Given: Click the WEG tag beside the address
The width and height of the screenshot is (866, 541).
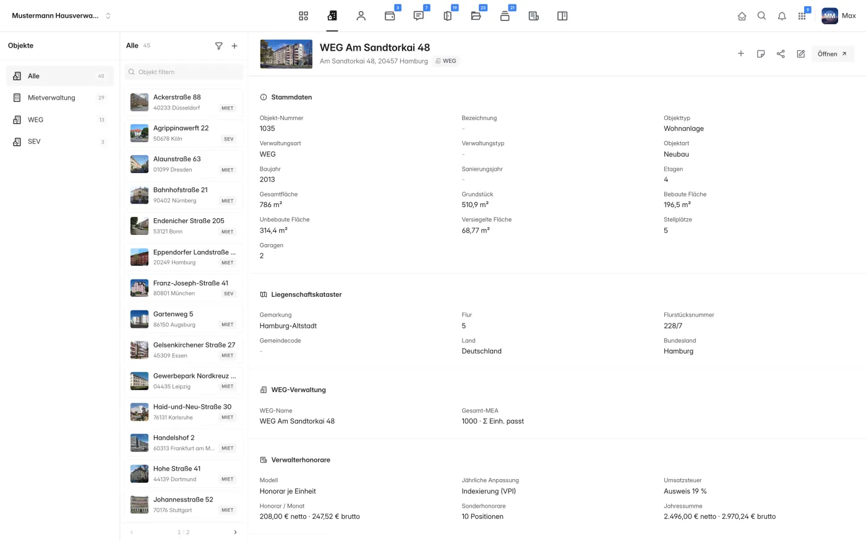Looking at the screenshot, I should [446, 61].
